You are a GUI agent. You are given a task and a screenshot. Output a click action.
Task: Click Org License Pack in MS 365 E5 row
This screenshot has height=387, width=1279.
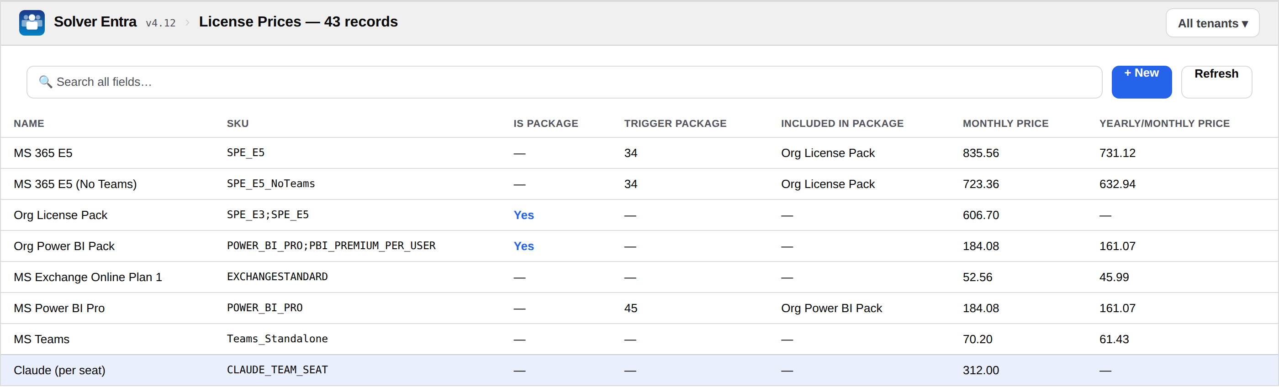tap(827, 153)
